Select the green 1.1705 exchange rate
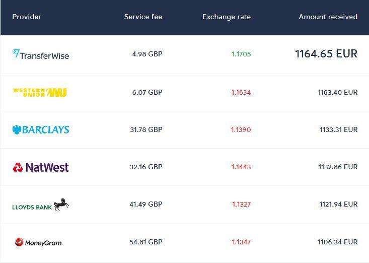Screen dimensions: 369x263 [x=241, y=54]
